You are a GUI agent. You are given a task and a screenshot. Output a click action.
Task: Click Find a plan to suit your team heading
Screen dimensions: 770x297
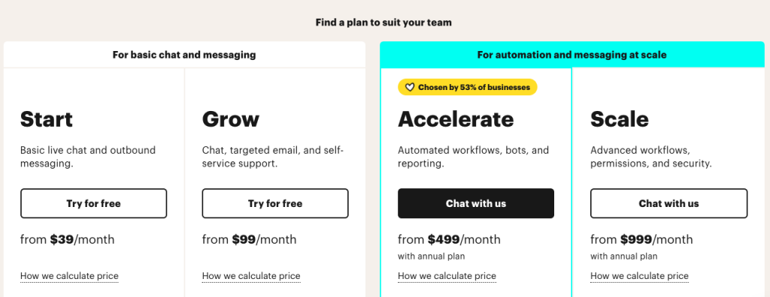tap(383, 22)
